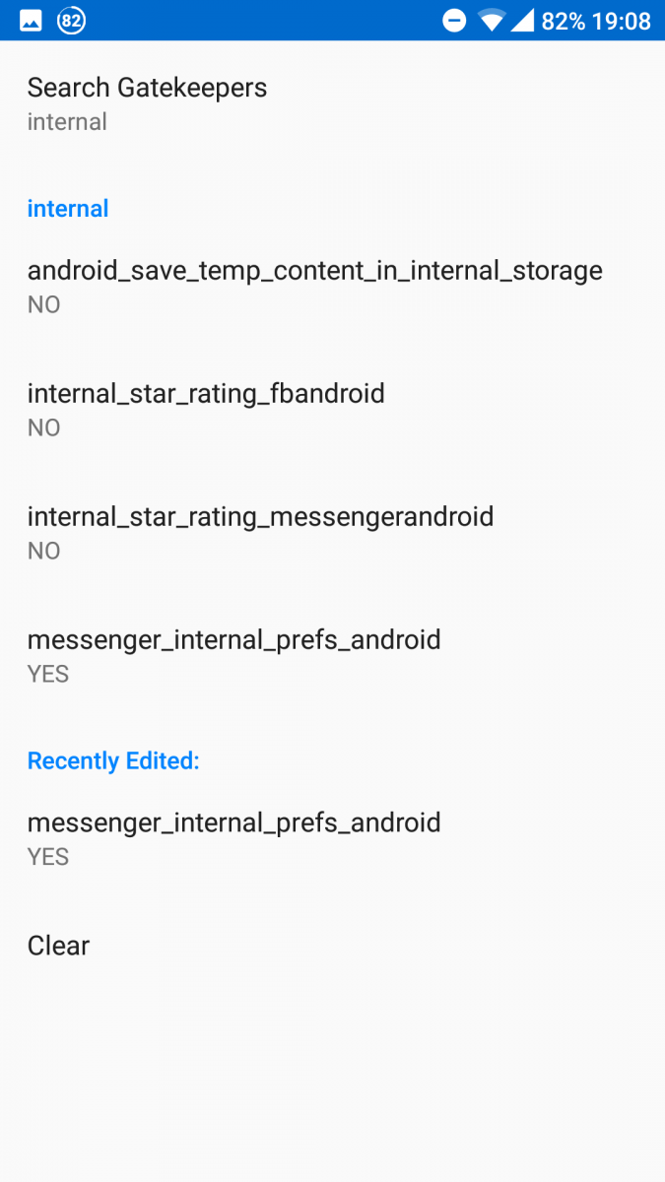Tap the NO value under internal_star_rating_fbandroid
The height and width of the screenshot is (1182, 665).
[43, 427]
